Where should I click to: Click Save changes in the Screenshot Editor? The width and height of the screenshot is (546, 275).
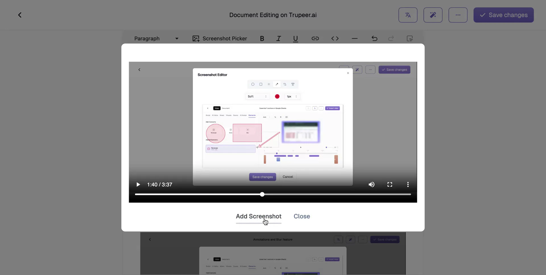coord(262,177)
